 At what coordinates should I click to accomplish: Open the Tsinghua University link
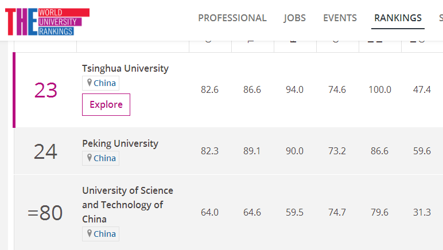point(125,68)
